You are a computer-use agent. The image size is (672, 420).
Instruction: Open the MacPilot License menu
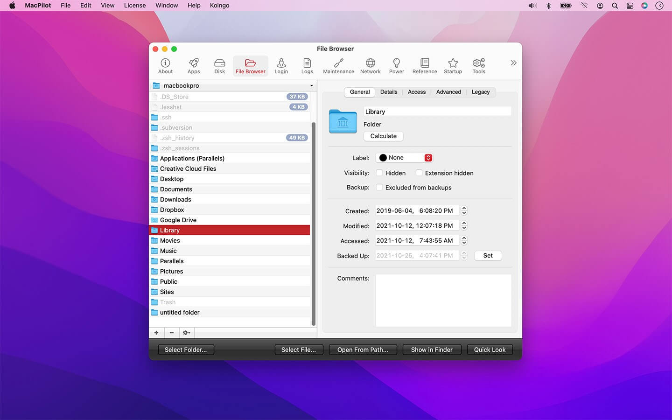click(x=134, y=5)
